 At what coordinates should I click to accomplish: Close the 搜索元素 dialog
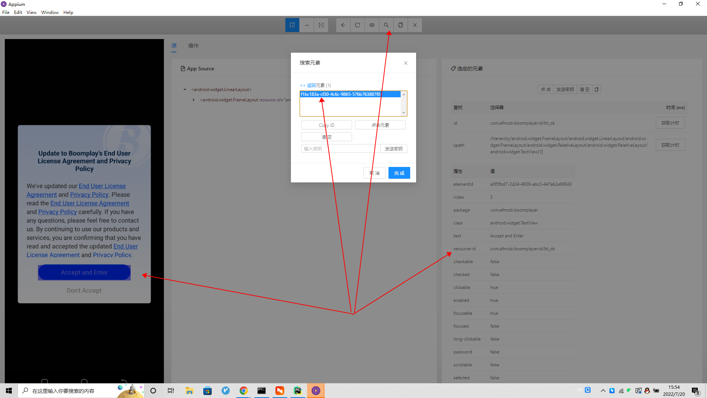click(x=406, y=63)
